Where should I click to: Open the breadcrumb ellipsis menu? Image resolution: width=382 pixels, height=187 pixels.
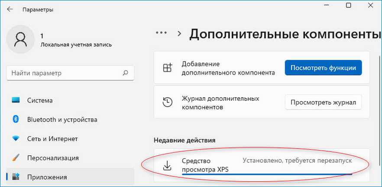click(x=161, y=33)
